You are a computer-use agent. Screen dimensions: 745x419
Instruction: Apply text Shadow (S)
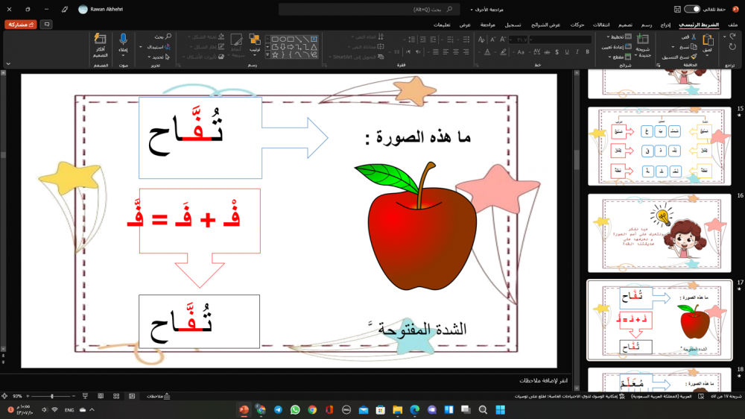point(557,52)
